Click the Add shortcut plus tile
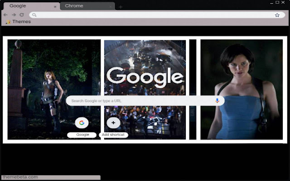 click(113, 123)
